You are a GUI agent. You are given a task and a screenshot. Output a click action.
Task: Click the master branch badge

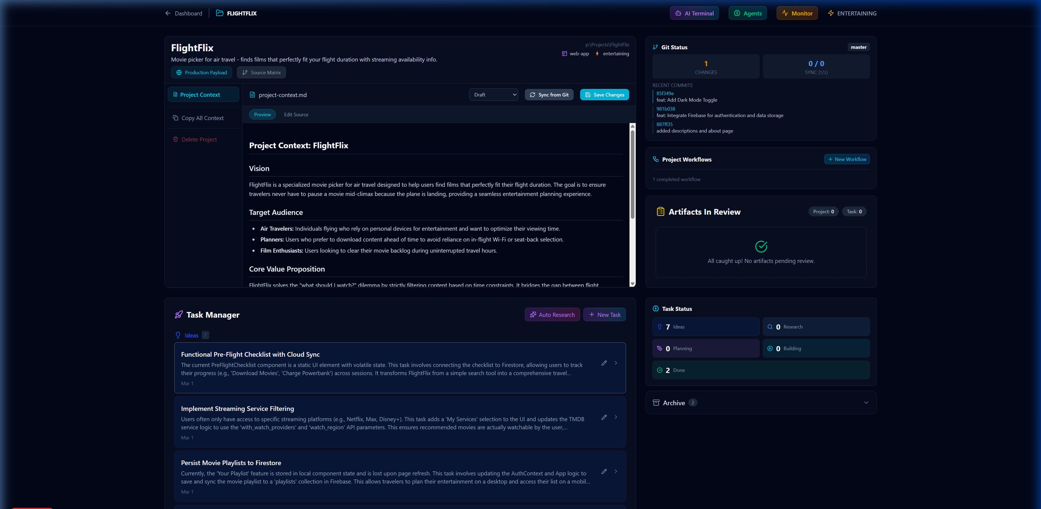[x=858, y=47]
